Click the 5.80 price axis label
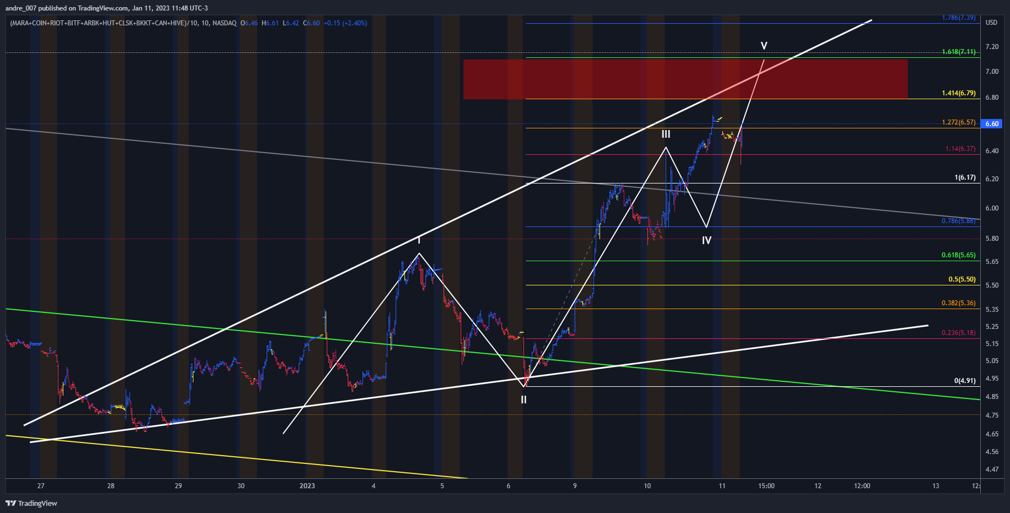 pos(992,239)
